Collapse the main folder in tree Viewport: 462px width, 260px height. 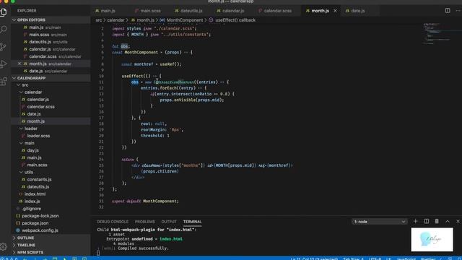(29, 143)
